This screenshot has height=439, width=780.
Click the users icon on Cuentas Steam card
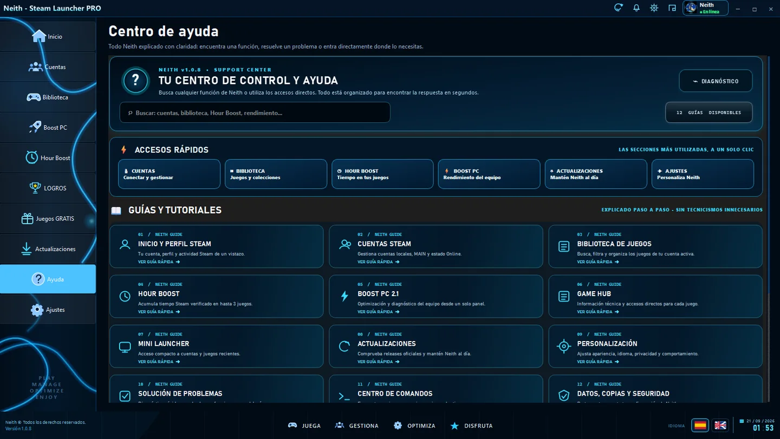[345, 245]
